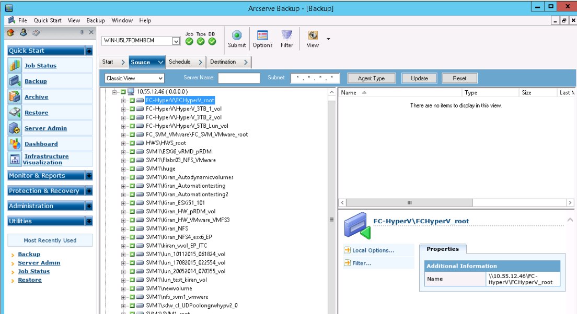Click the third icon in navigation bar header

click(x=36, y=33)
